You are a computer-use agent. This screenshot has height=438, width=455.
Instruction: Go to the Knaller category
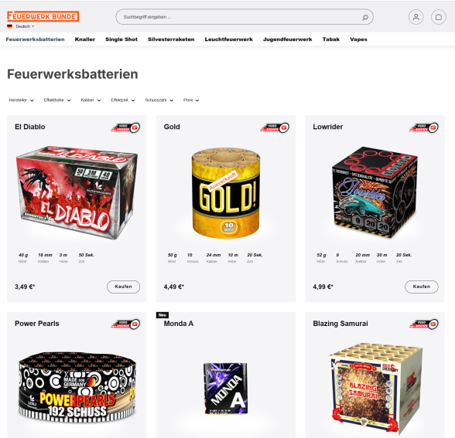(85, 39)
